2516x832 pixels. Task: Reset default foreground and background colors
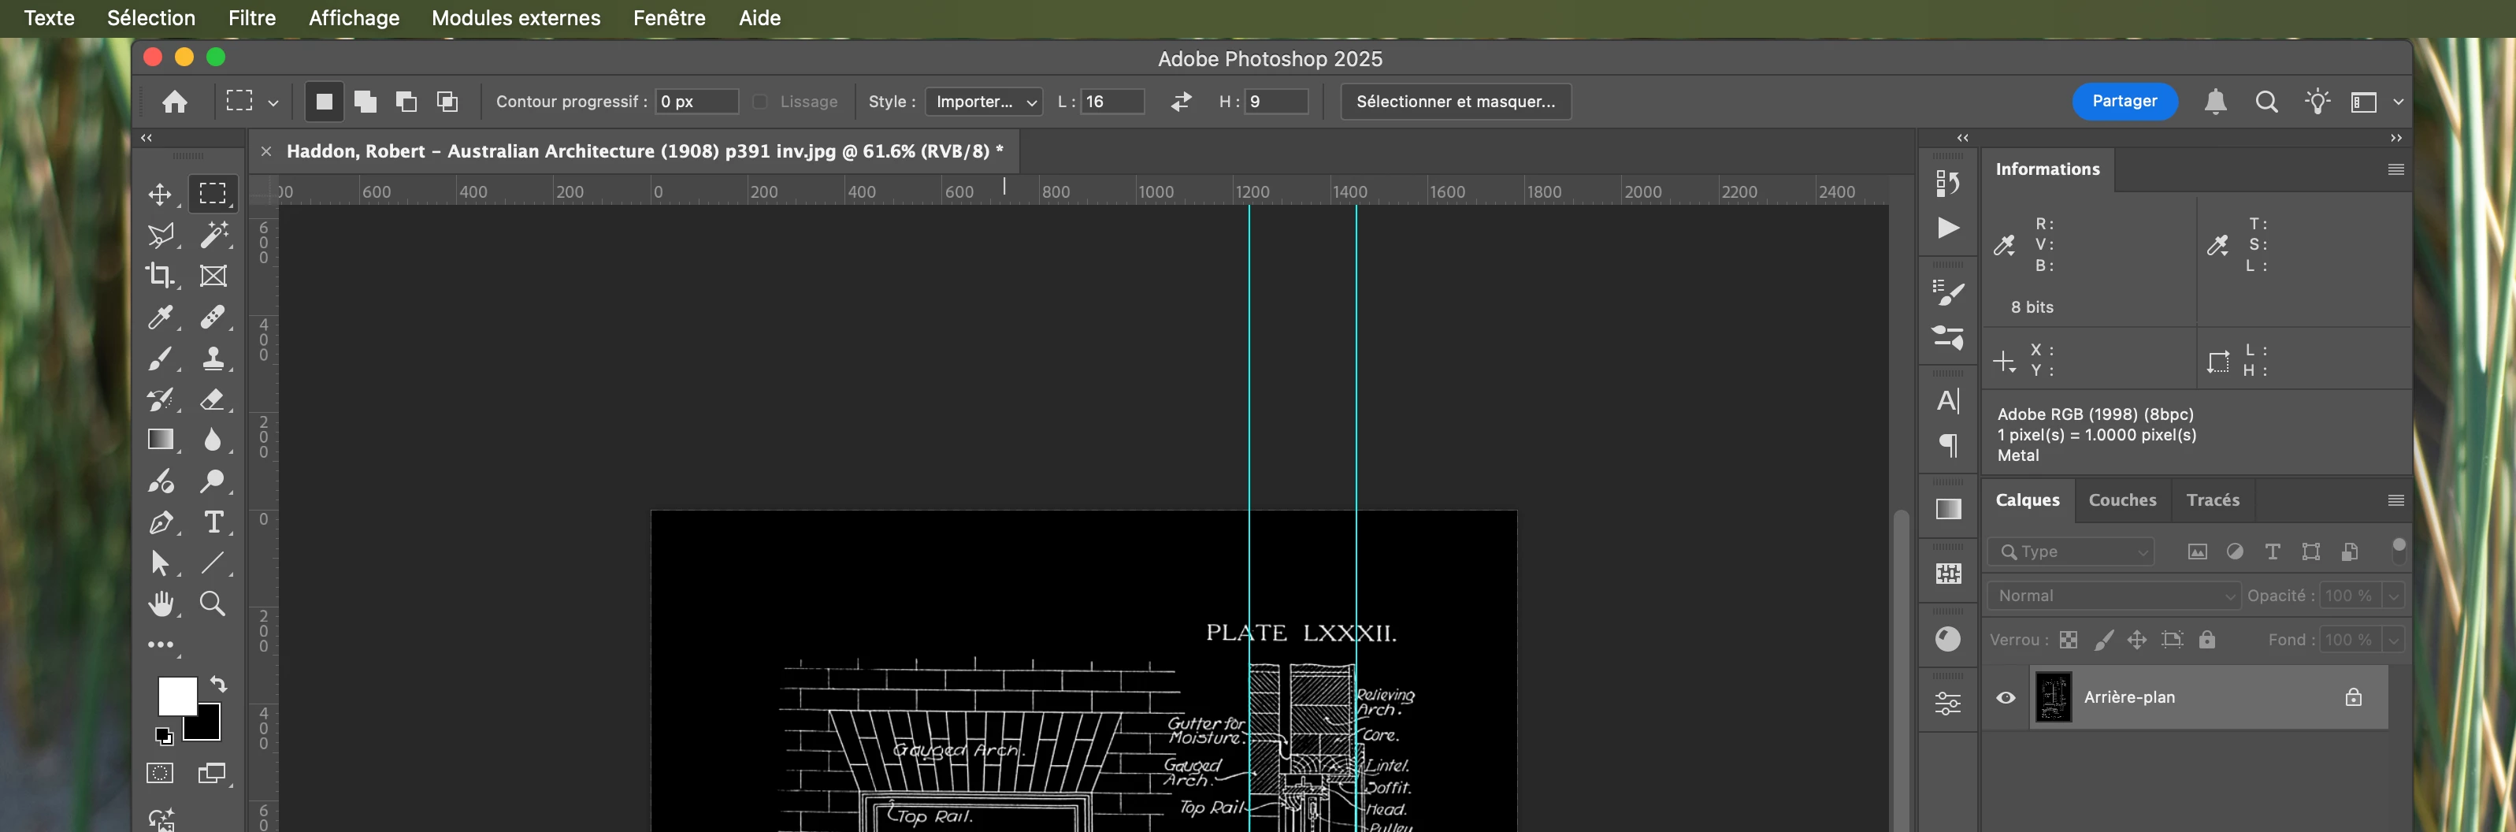[x=164, y=737]
